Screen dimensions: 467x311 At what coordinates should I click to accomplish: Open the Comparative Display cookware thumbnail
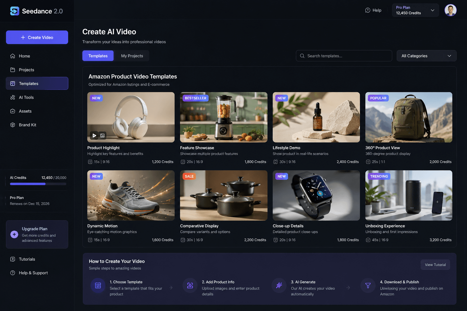click(223, 195)
